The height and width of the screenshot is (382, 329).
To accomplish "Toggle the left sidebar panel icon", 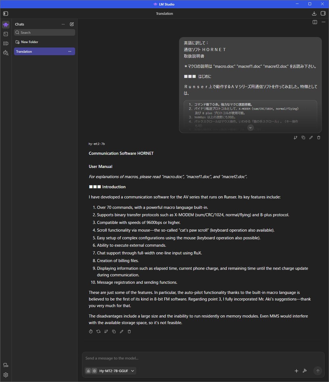I will (6, 14).
